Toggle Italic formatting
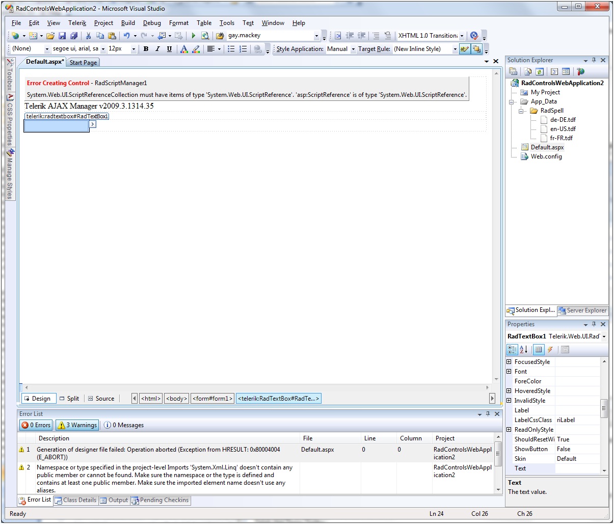 coord(157,49)
